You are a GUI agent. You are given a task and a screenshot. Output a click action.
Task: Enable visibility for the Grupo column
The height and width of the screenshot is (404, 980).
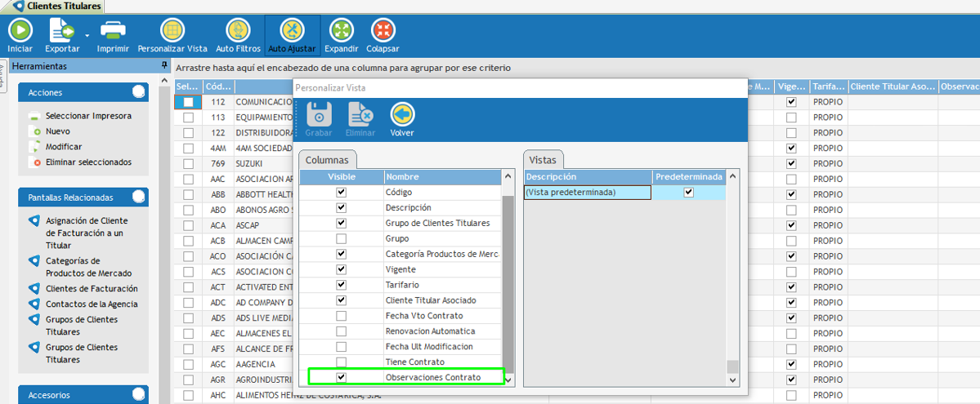coord(342,238)
